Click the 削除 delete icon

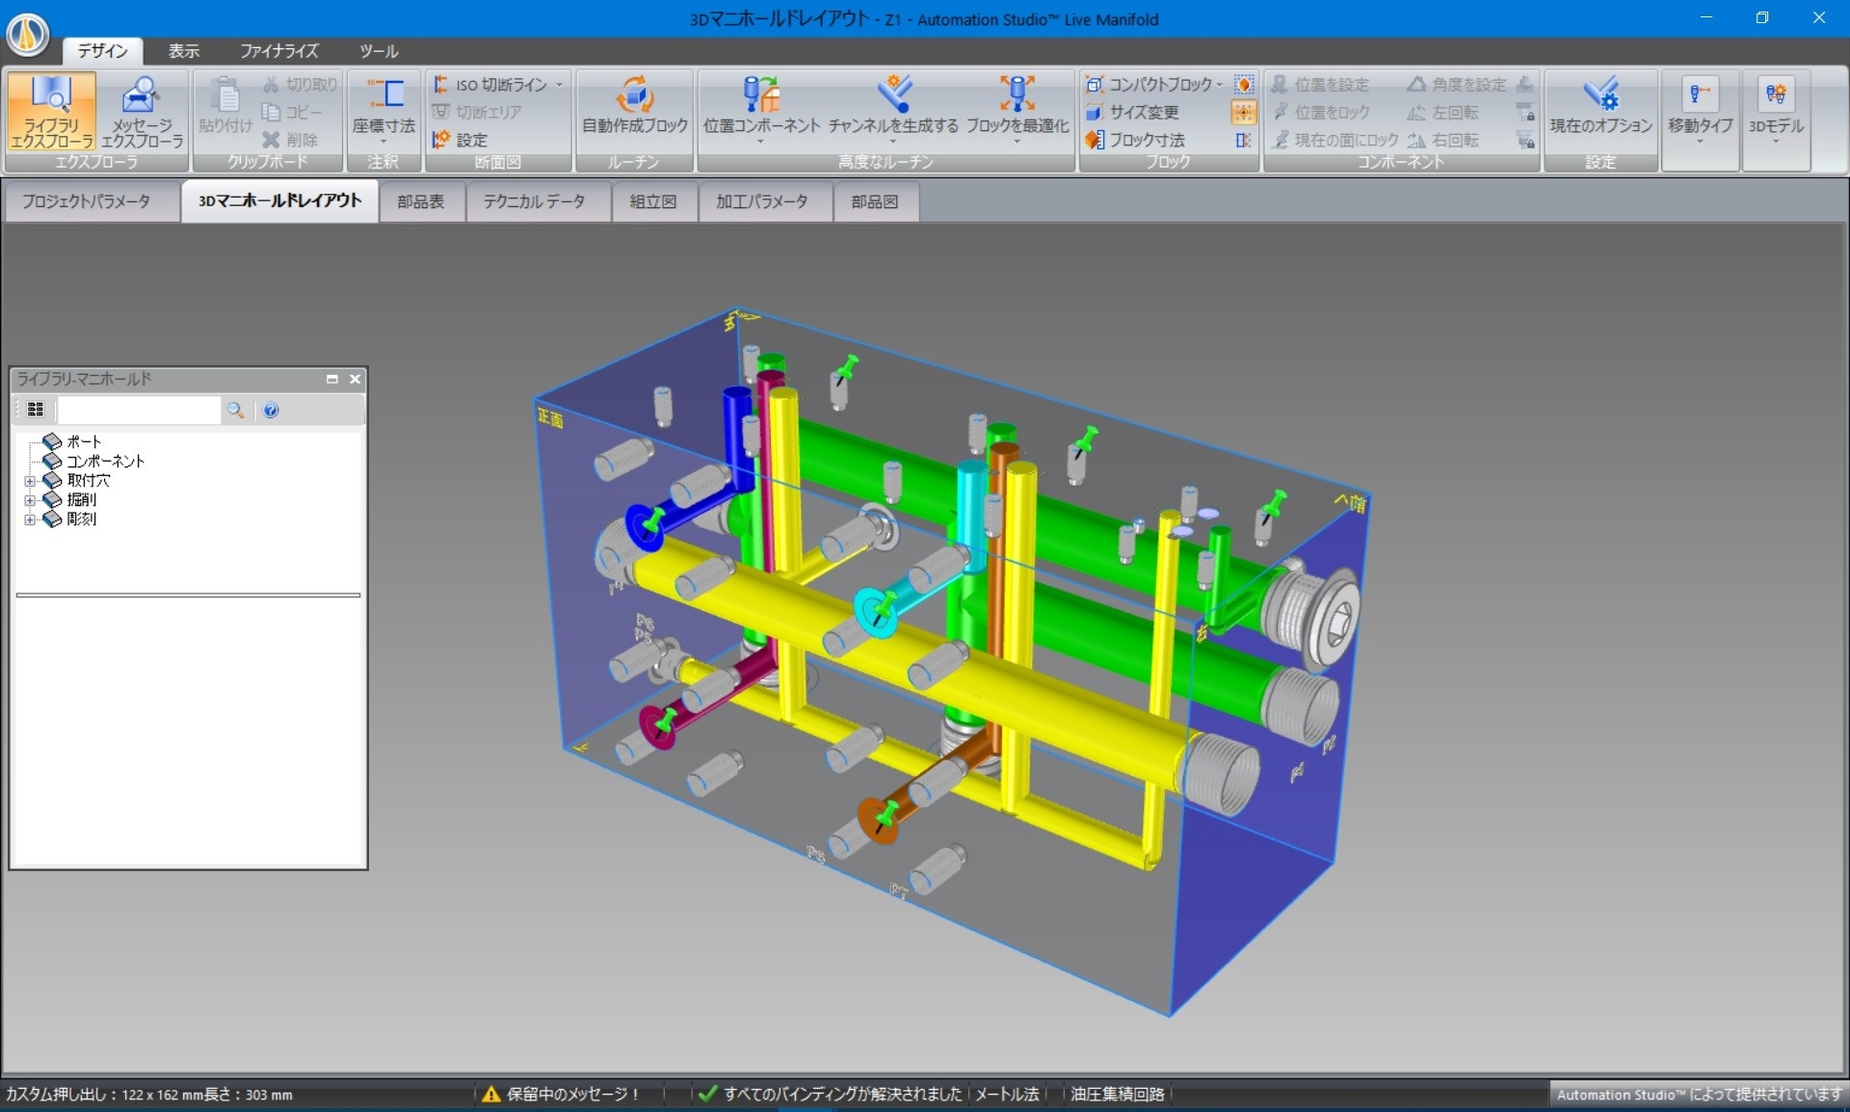tap(272, 140)
